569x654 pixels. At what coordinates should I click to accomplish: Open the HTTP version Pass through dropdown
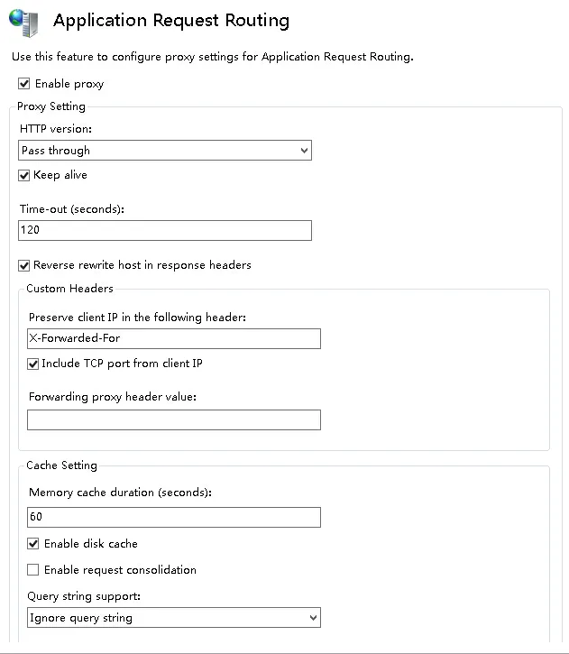(166, 151)
